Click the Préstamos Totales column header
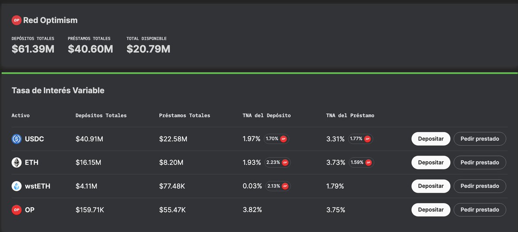 tap(185, 116)
